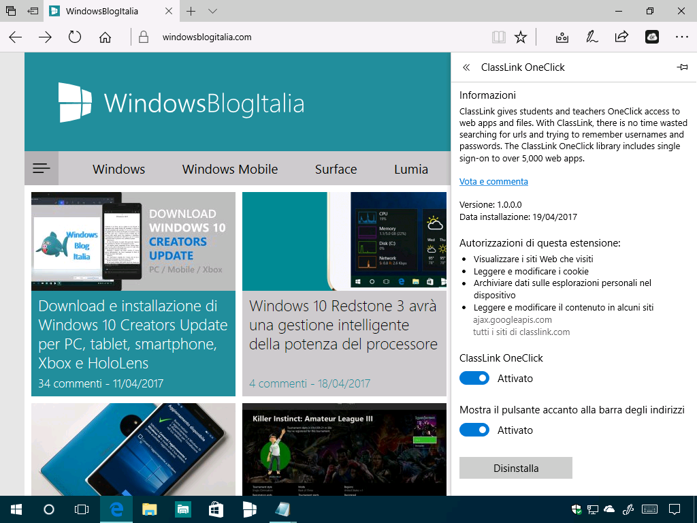Viewport: 697px width, 523px height.
Task: Open Download e installazione Creators Update headline
Action: click(133, 334)
